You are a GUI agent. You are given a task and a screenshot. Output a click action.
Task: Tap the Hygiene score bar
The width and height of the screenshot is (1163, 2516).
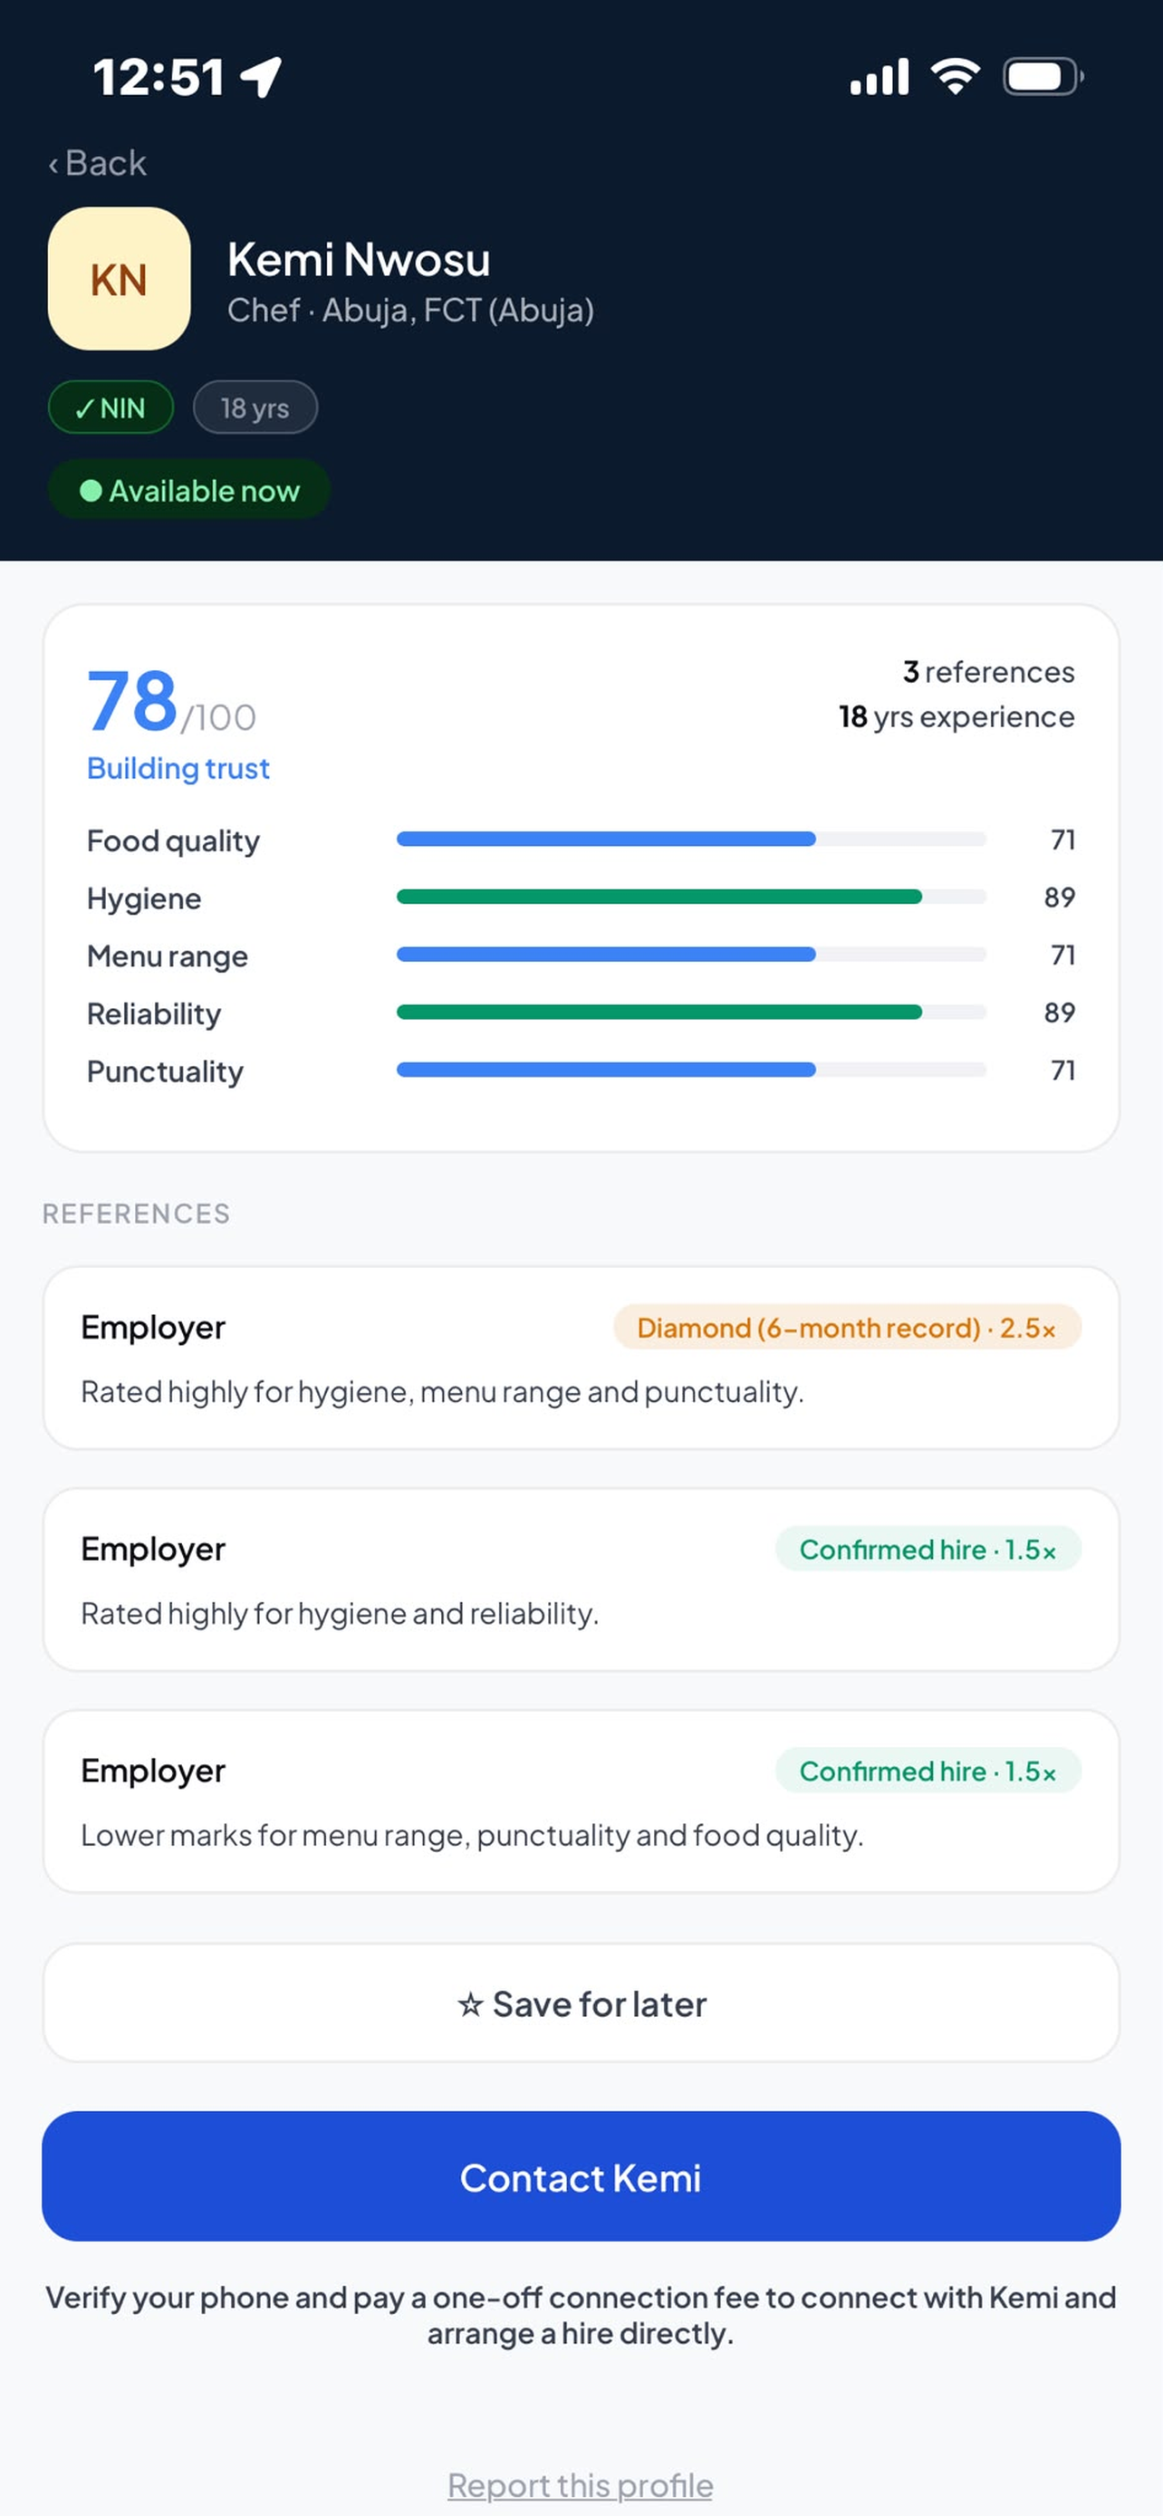(691, 898)
